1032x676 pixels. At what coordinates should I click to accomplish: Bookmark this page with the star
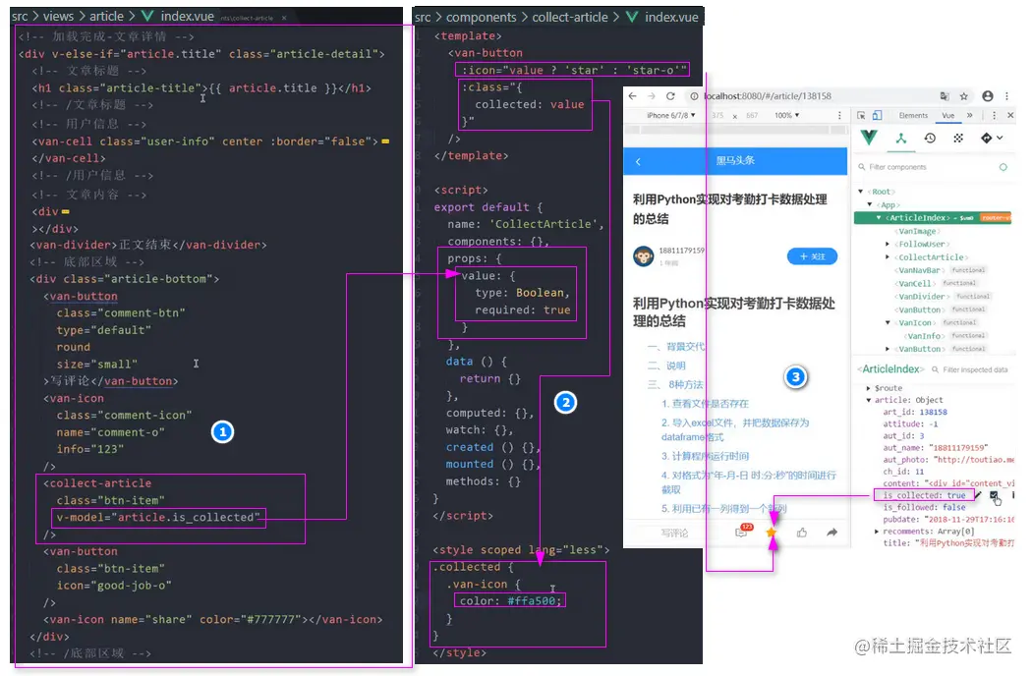964,96
